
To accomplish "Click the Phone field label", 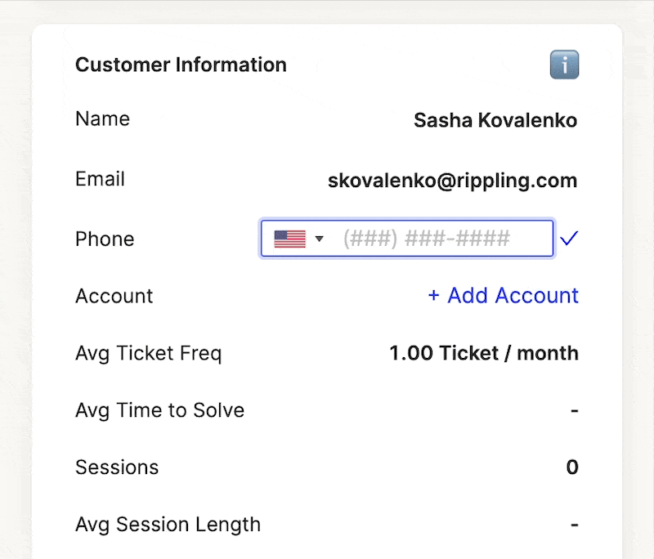I will tap(105, 239).
